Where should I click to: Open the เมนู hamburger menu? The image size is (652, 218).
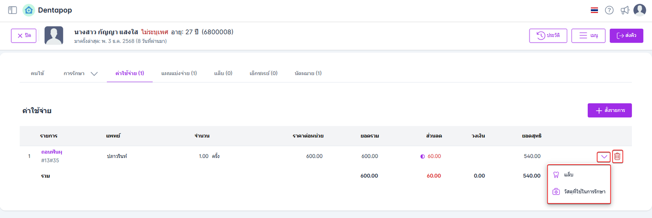588,36
